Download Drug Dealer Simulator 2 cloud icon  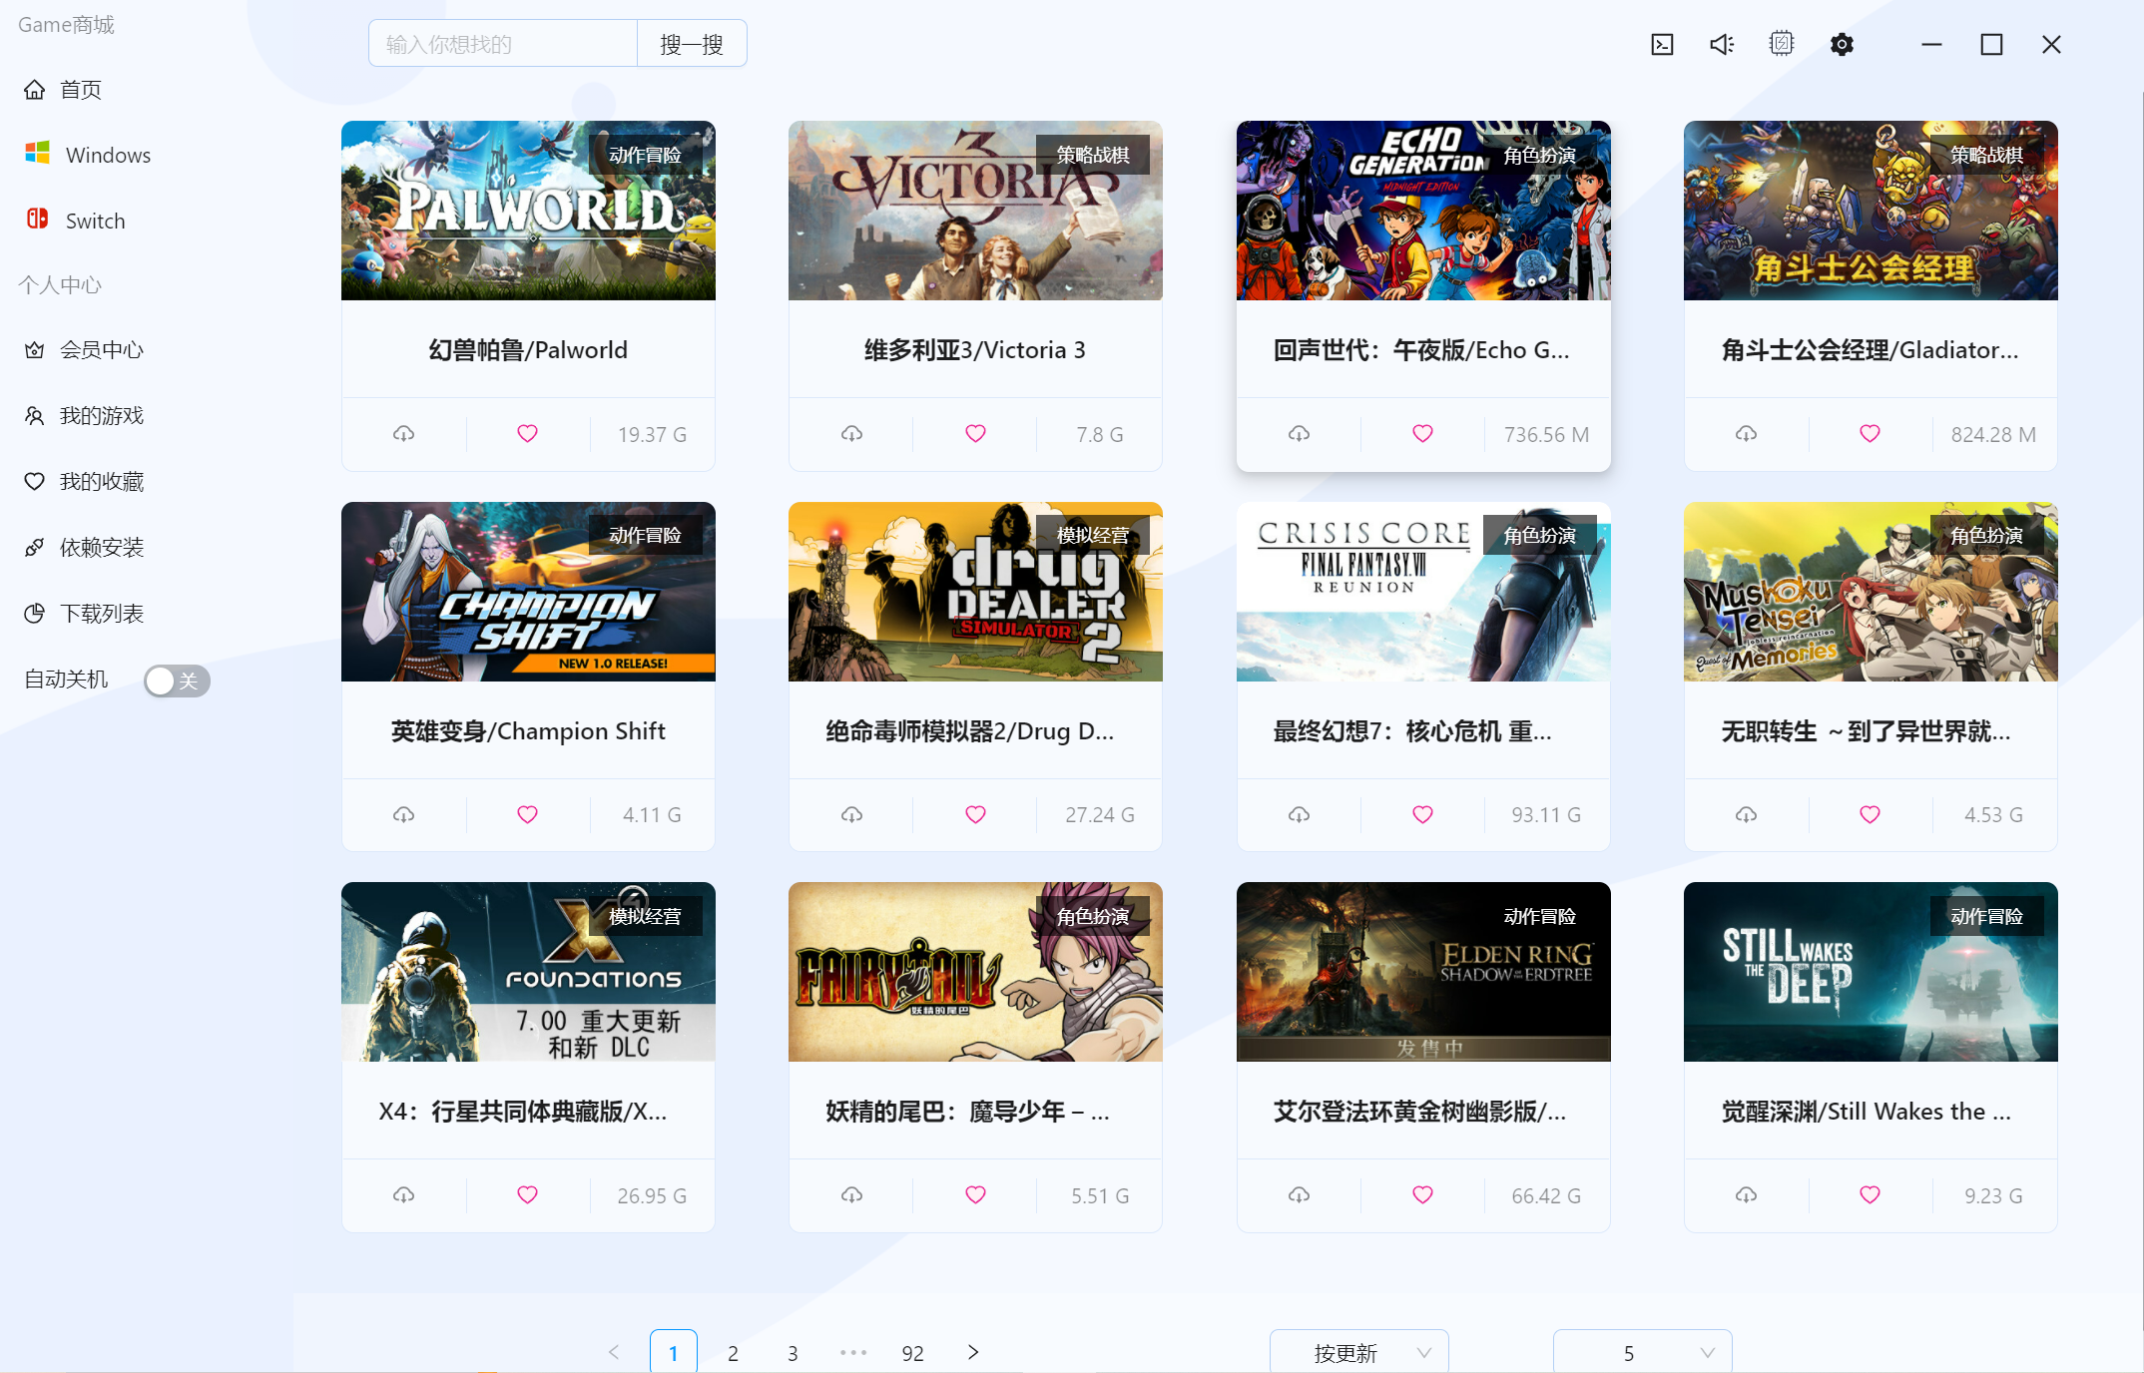pyautogui.click(x=851, y=815)
